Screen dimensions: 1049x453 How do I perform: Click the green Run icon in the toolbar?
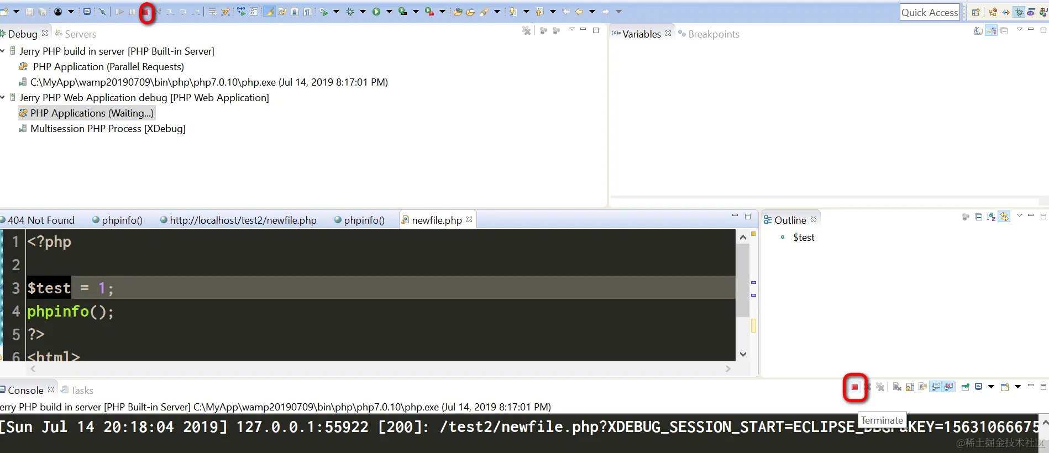(x=376, y=12)
